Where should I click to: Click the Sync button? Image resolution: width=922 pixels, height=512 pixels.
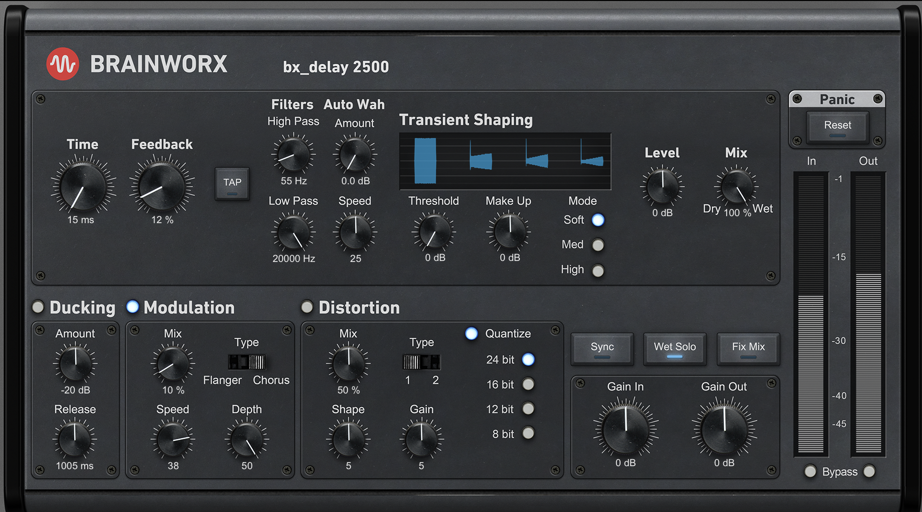[x=603, y=348]
